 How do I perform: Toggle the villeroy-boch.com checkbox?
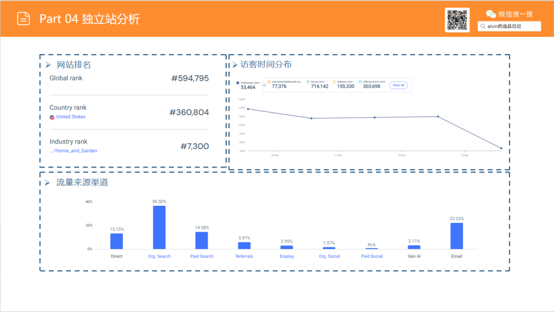[360, 82]
